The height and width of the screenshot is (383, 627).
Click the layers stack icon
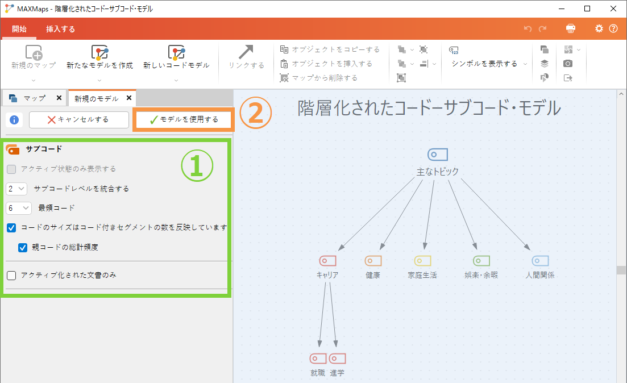(x=544, y=64)
